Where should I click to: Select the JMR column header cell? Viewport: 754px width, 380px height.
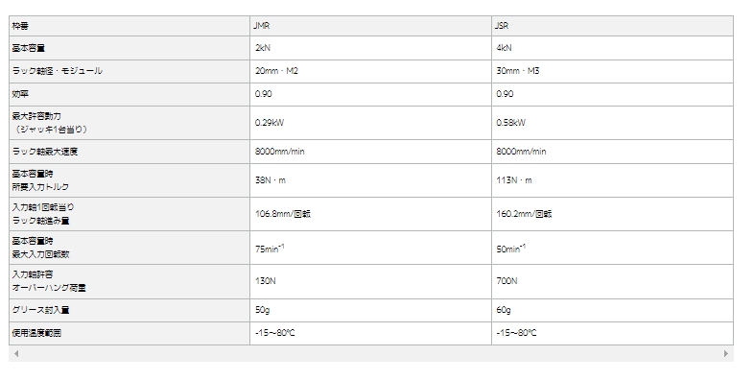(370, 26)
